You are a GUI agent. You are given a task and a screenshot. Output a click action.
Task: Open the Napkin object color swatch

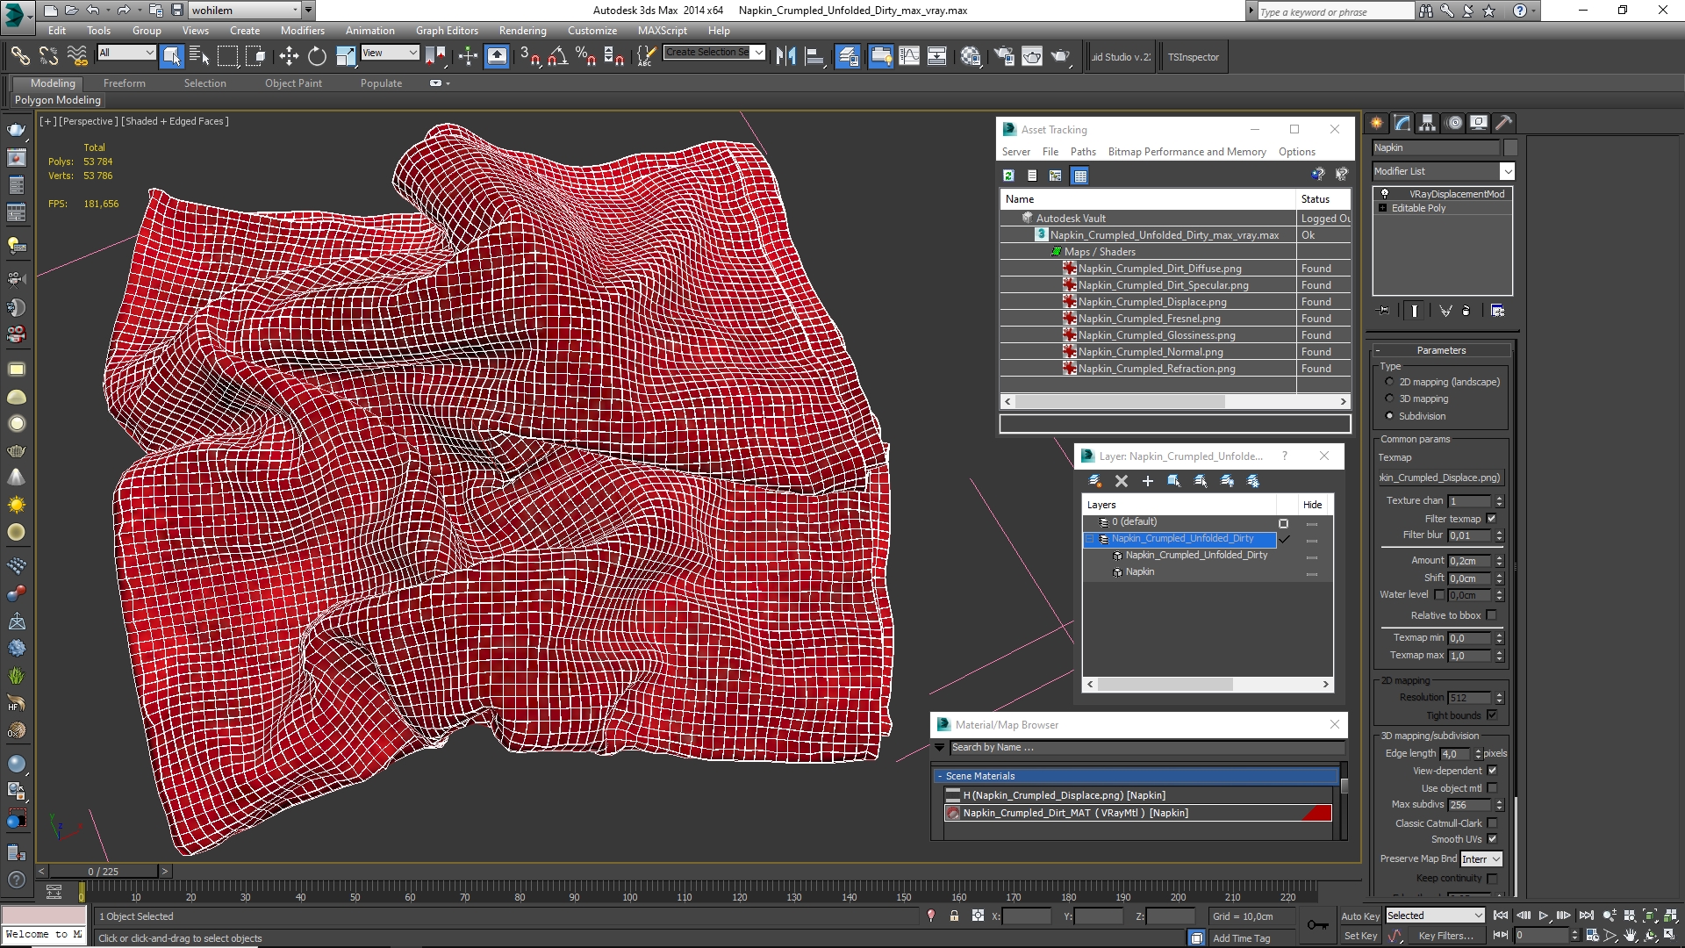1510,147
